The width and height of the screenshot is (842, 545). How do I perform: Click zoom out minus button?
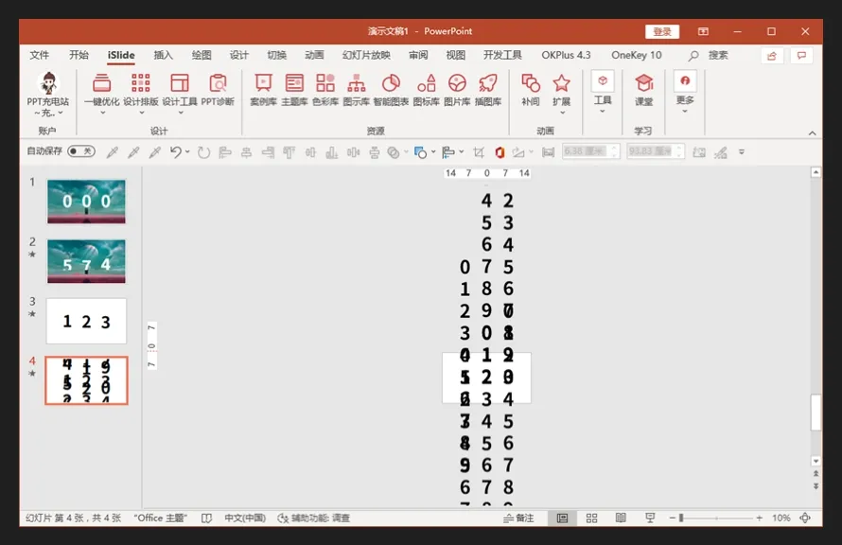(673, 518)
